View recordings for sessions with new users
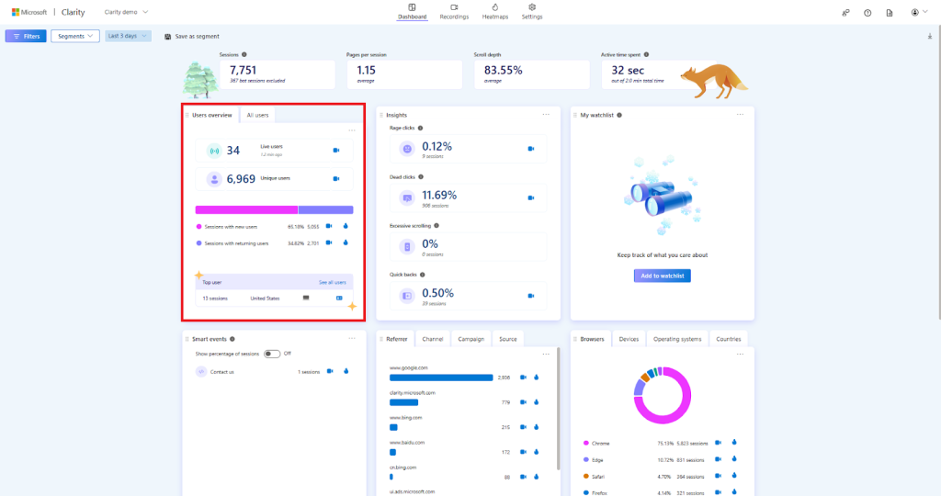This screenshot has width=941, height=496. (329, 226)
